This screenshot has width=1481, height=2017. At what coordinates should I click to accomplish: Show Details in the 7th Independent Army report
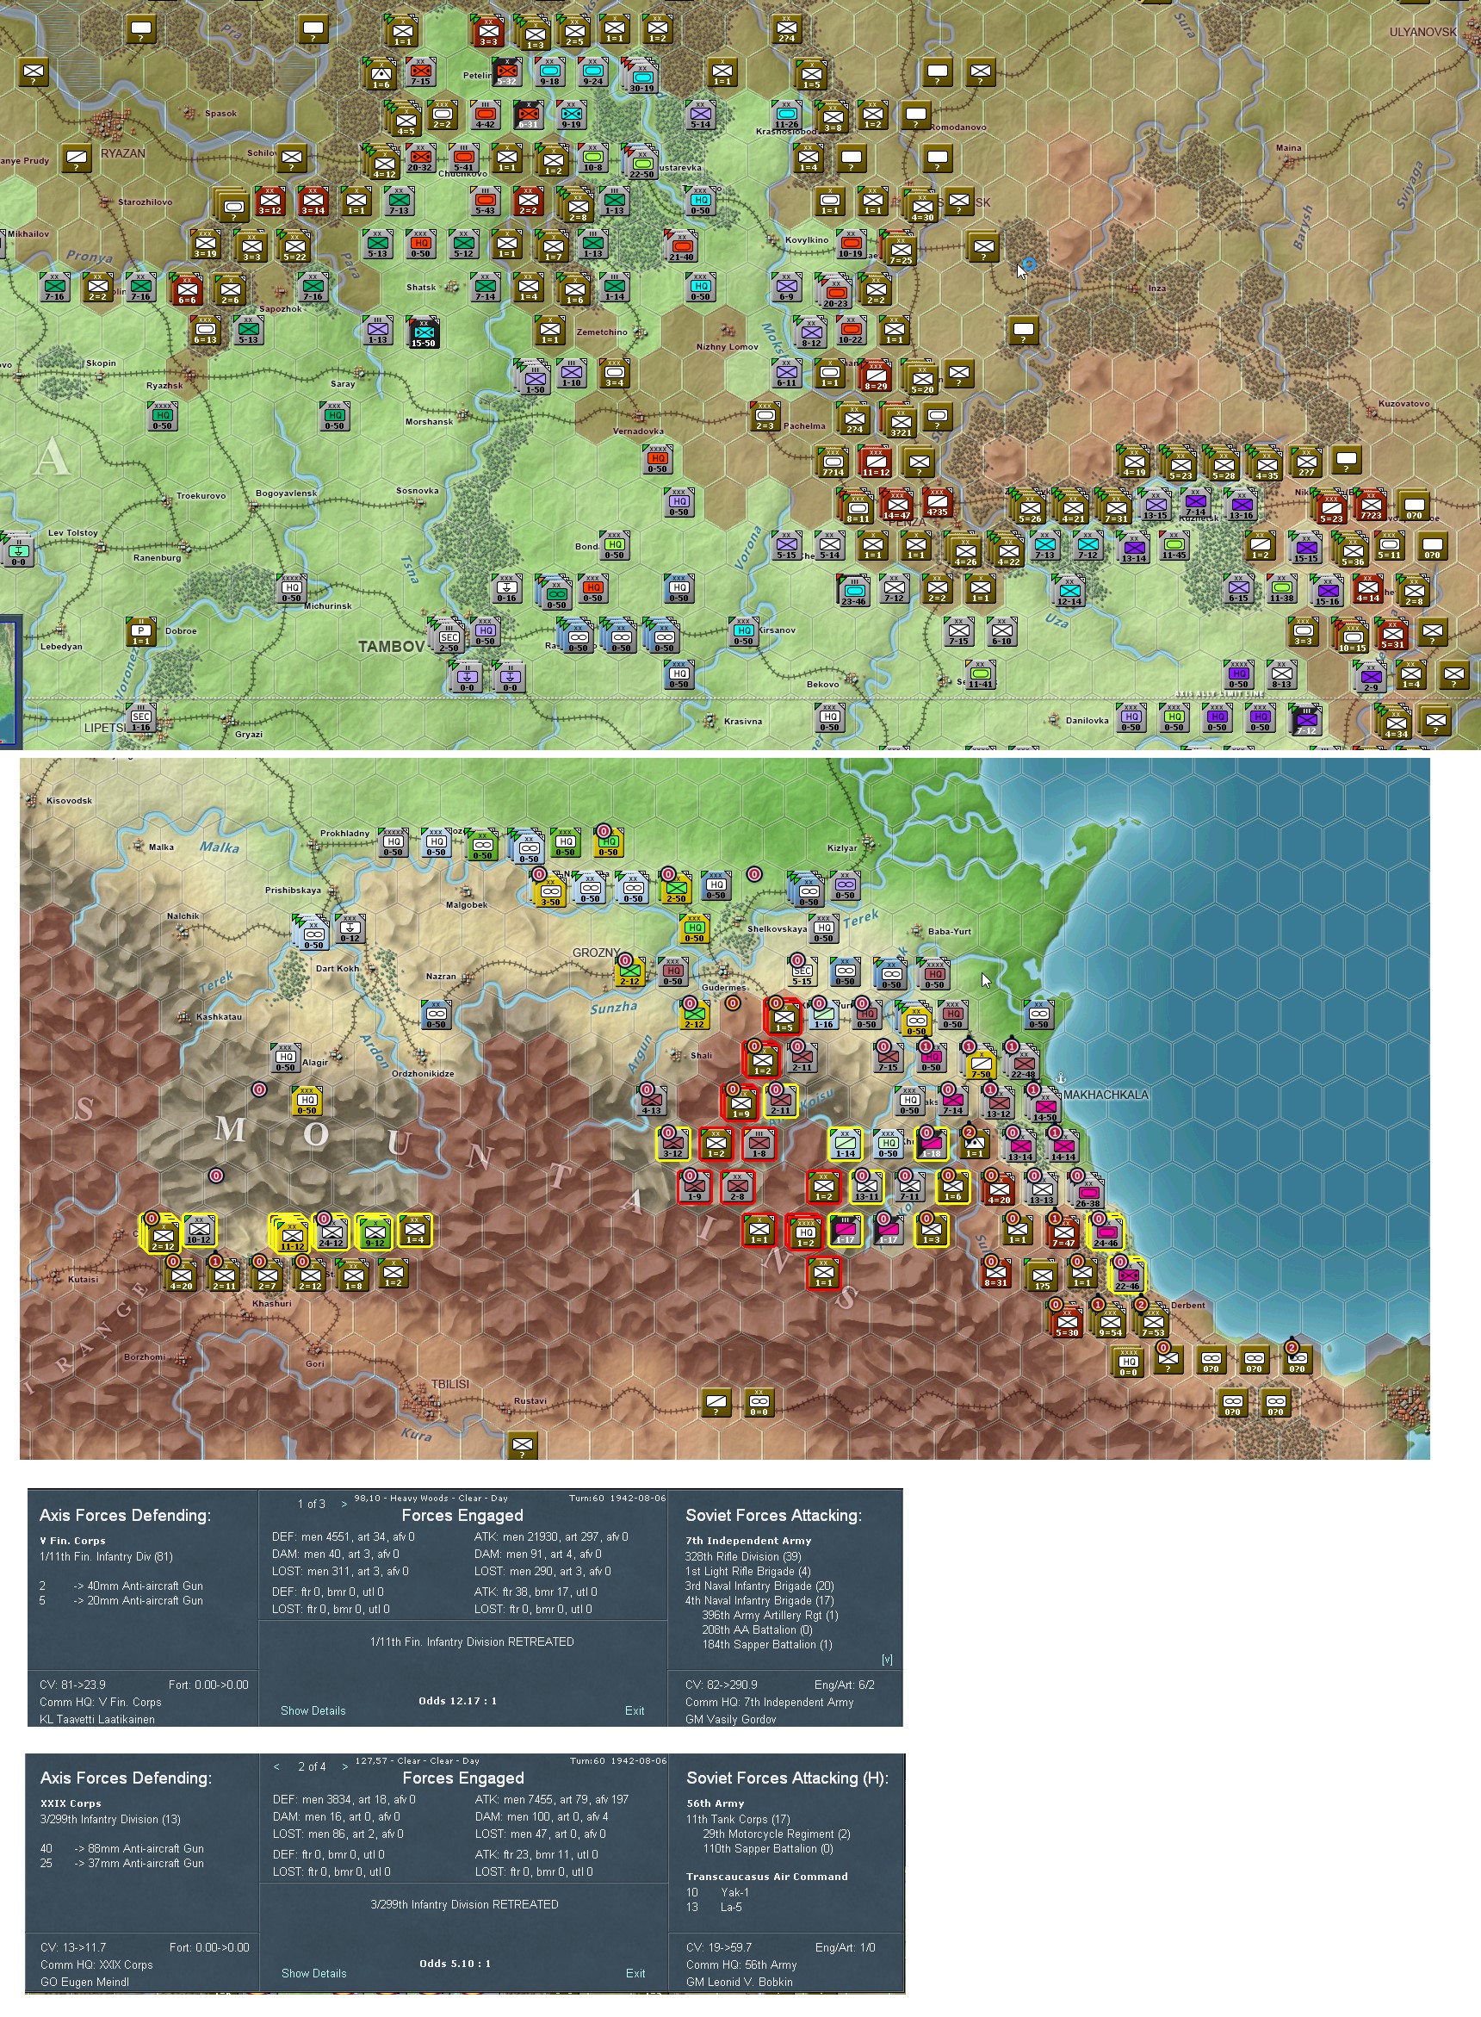(313, 1710)
